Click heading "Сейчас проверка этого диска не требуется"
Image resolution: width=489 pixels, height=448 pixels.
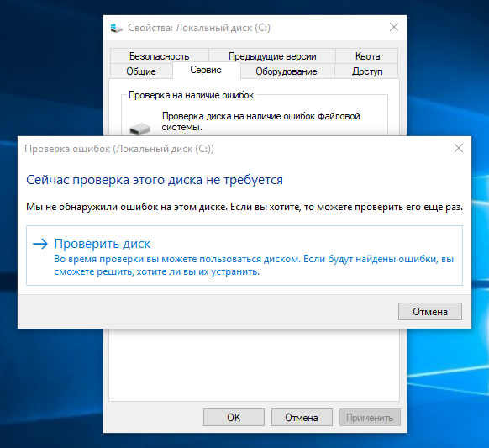[x=155, y=180]
